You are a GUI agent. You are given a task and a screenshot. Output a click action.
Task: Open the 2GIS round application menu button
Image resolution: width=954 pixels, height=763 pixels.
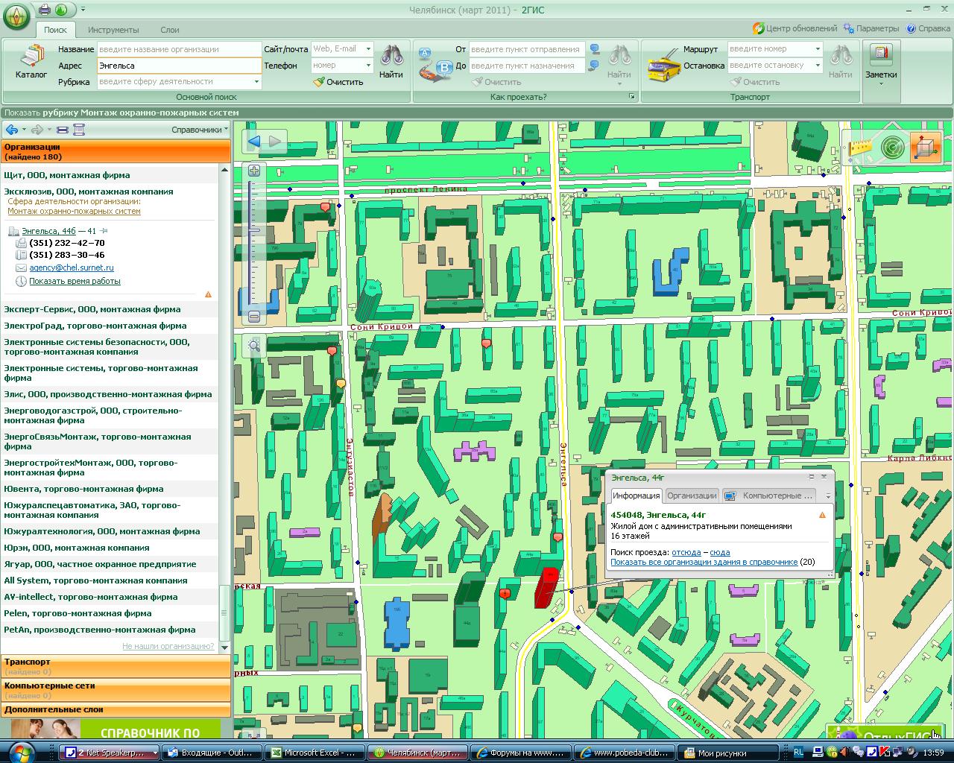16,16
